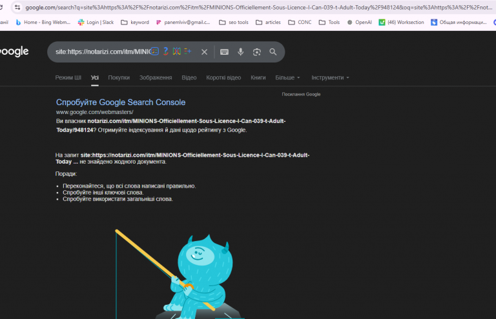Open the Home - Bing Webmaster bookmark
This screenshot has height=319, width=496.
[x=43, y=22]
